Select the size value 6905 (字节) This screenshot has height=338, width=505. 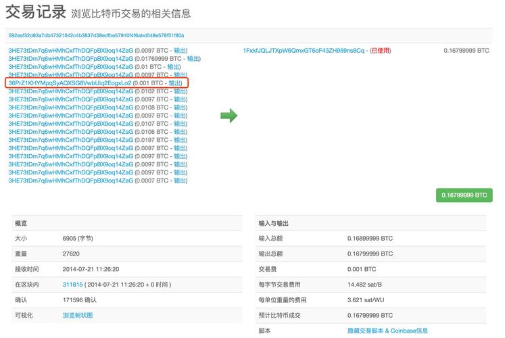78,239
